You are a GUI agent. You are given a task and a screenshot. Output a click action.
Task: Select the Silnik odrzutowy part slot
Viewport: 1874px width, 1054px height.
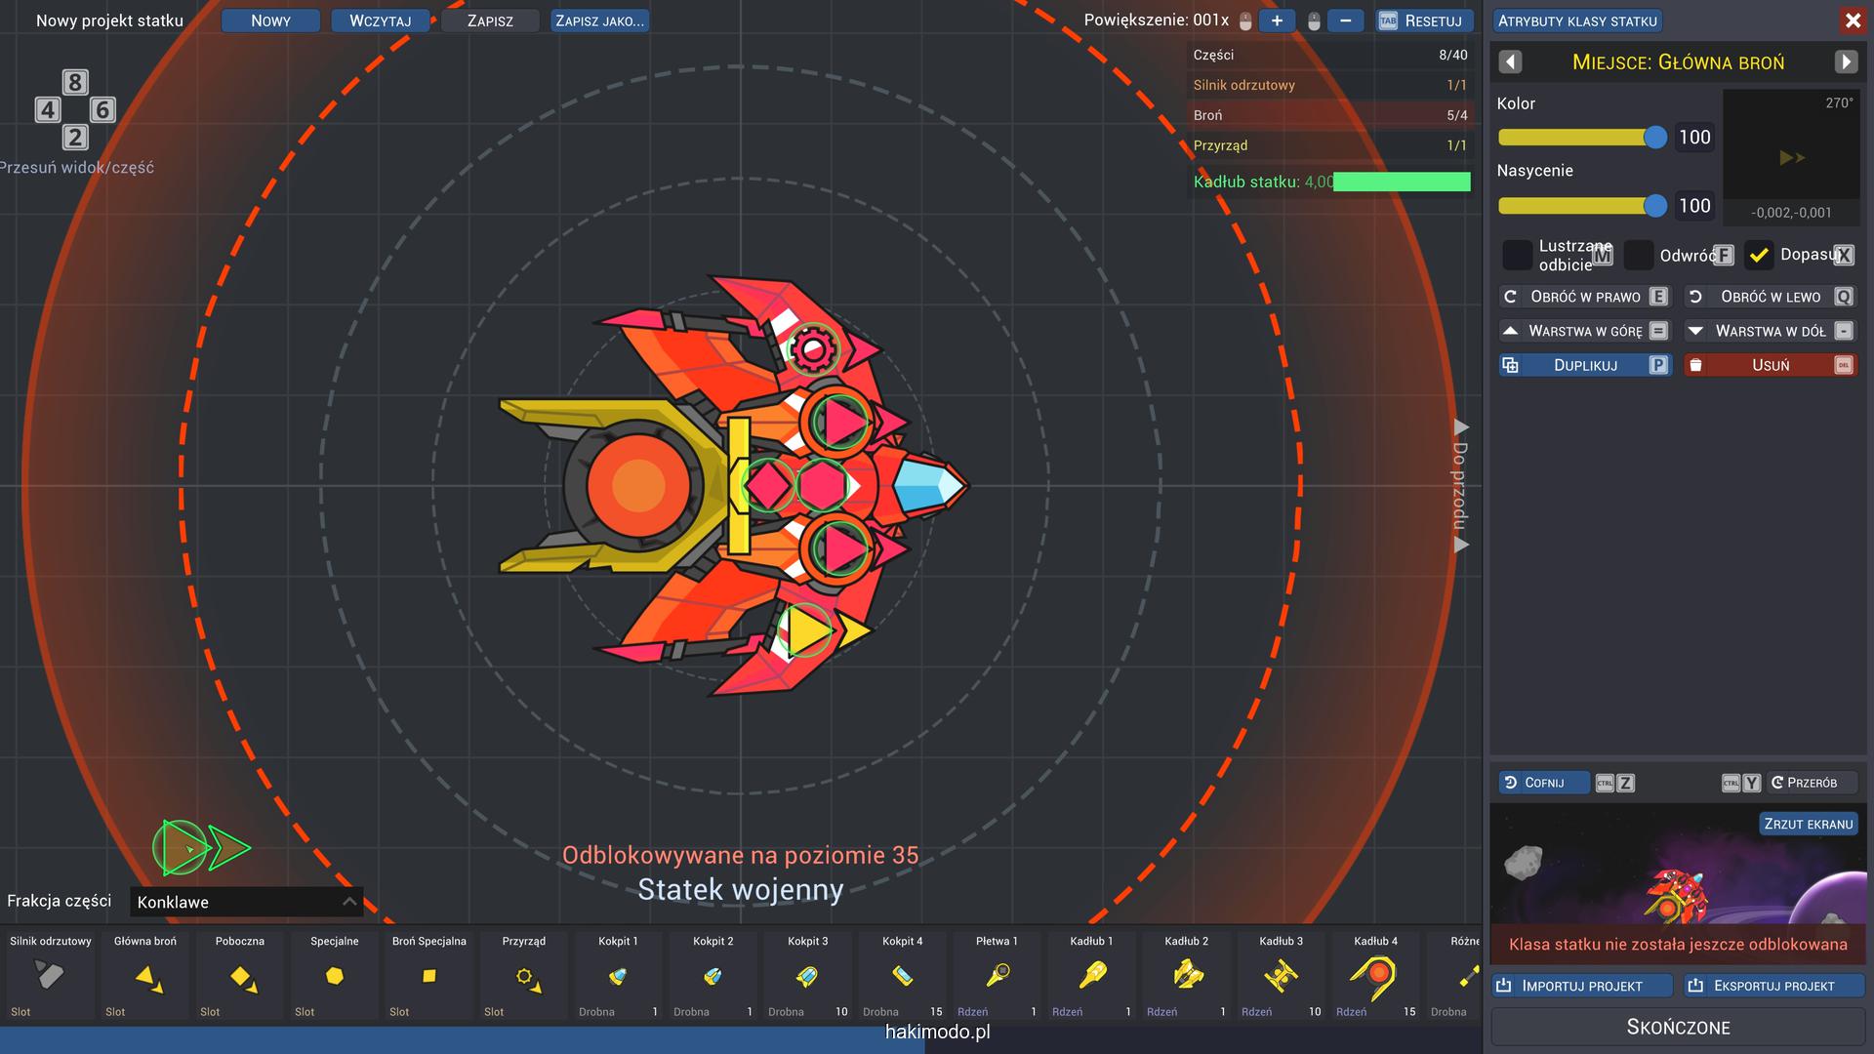50,975
